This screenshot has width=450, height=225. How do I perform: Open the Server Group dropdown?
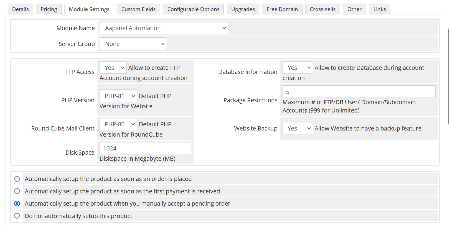[133, 44]
